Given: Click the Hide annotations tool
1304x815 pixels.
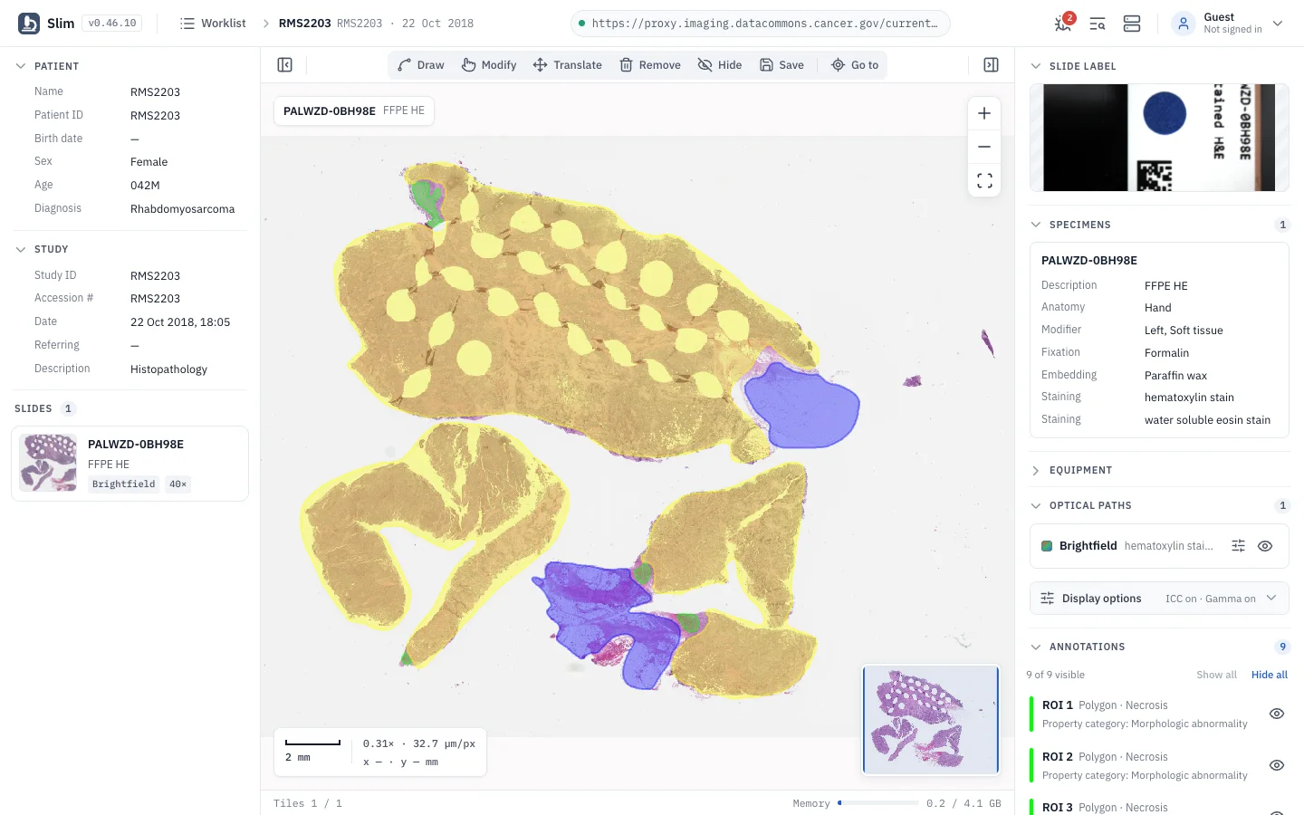Looking at the screenshot, I should click(x=720, y=65).
